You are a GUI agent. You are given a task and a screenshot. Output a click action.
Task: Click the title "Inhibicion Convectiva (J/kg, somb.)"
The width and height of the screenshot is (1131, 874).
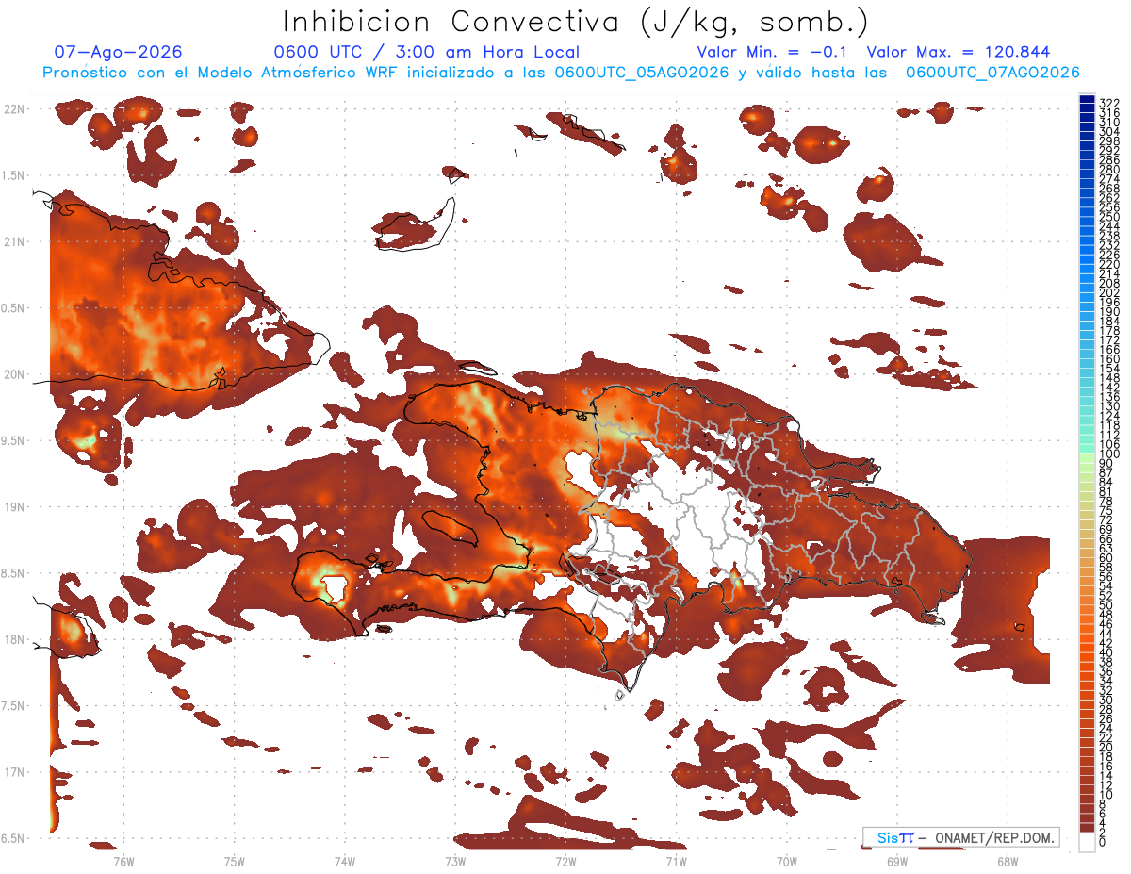coord(576,22)
